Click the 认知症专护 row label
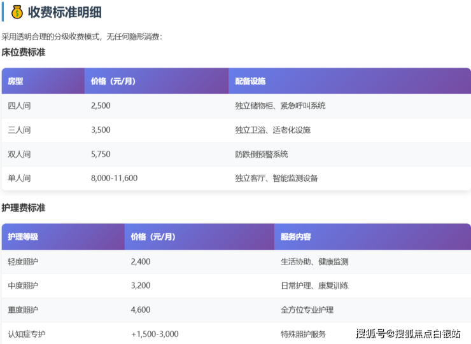 coord(27,334)
